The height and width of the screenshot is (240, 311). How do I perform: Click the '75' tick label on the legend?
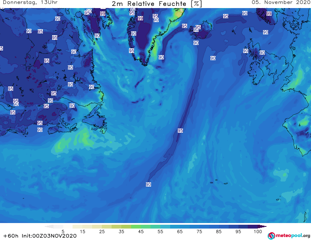coord(199,231)
